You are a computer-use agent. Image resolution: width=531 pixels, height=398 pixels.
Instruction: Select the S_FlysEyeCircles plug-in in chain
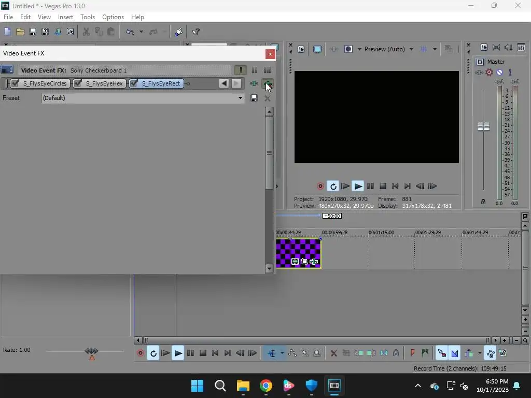tap(45, 83)
